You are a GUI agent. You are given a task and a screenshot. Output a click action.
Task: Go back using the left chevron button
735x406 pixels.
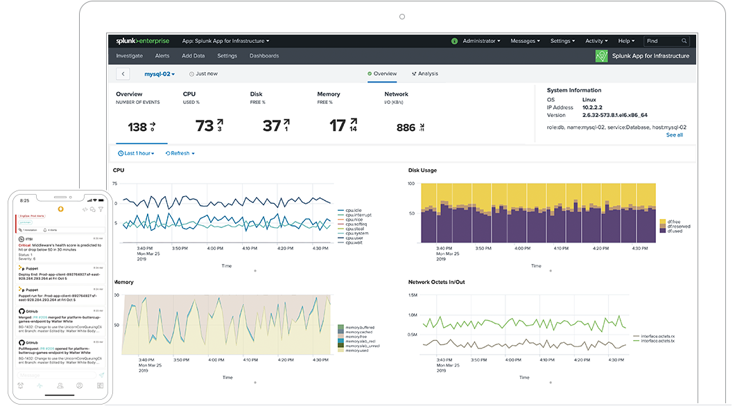click(x=123, y=74)
